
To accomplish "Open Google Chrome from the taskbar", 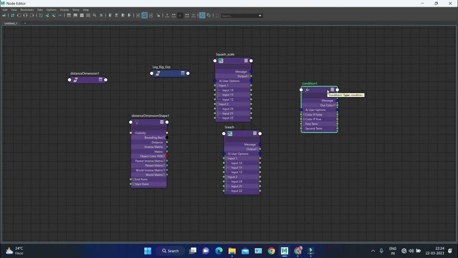I will click(x=272, y=251).
